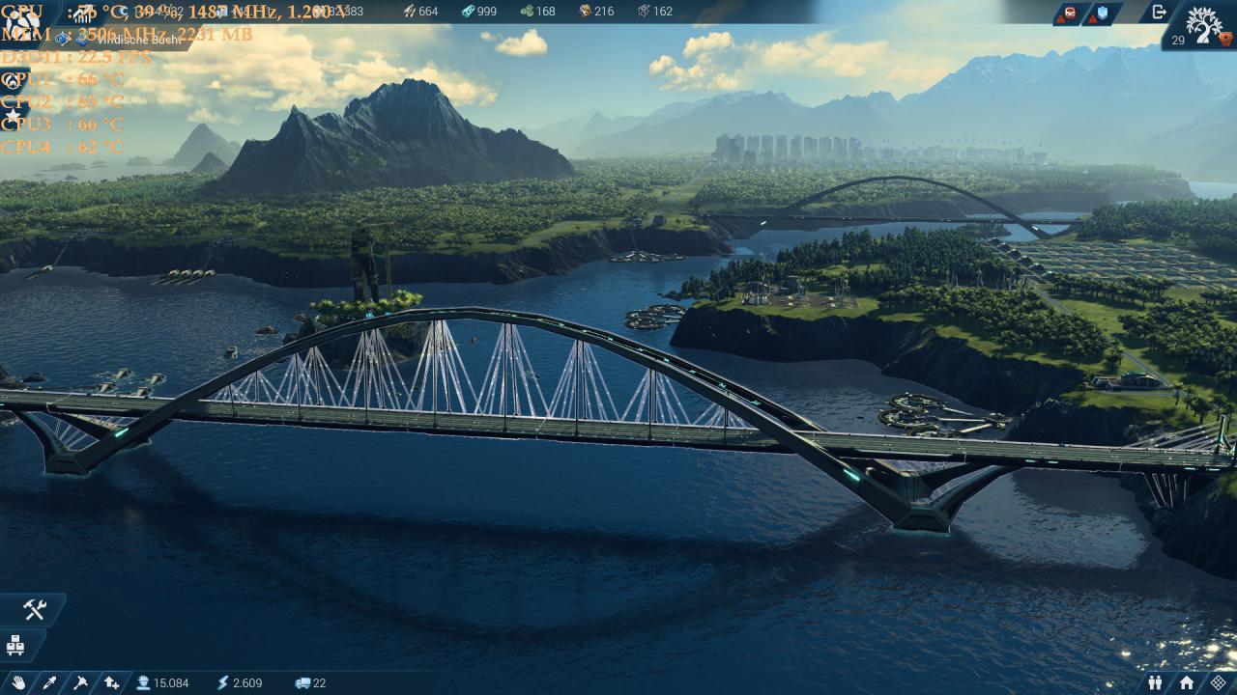Click the energy lightning icon at 2.609

[223, 682]
